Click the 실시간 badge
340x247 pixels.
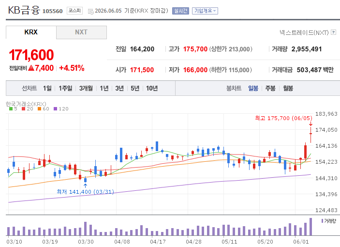180,11
